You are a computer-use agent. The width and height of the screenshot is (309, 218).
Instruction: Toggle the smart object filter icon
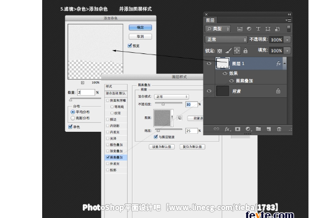(277, 29)
